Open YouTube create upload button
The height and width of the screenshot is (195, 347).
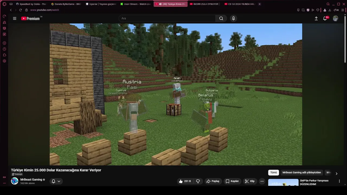click(x=316, y=18)
